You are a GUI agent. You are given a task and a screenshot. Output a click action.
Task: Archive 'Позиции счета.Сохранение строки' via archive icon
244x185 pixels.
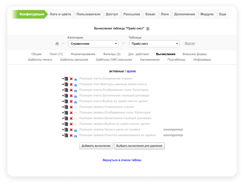pos(65,79)
